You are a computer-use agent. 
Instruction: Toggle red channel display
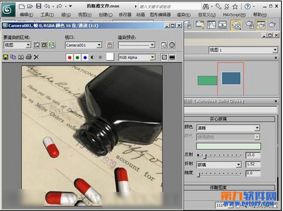70,57
